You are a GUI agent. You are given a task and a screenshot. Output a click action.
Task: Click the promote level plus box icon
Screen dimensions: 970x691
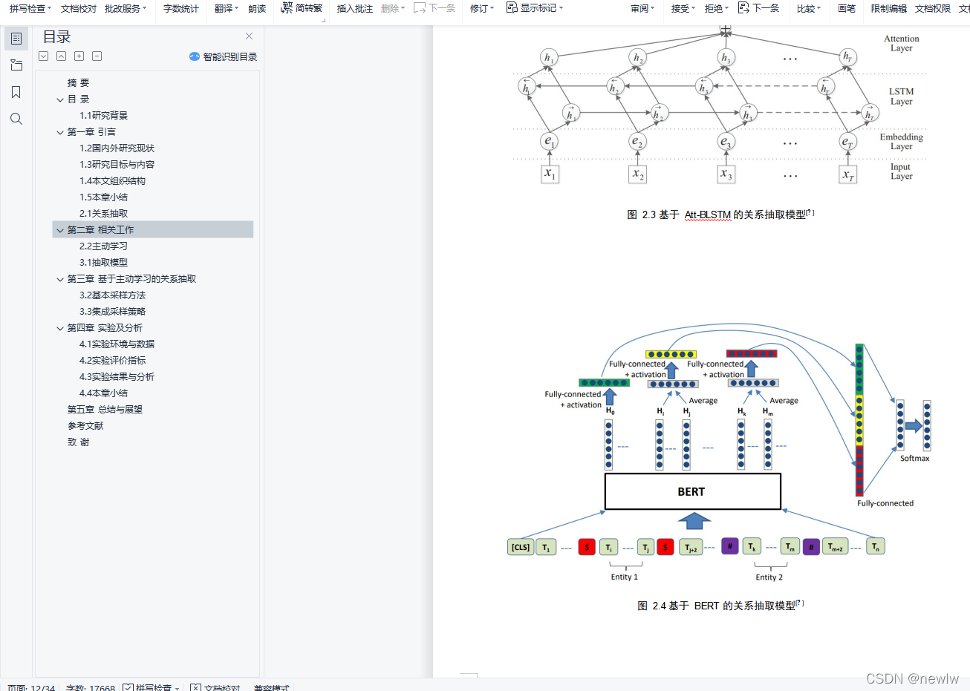tap(79, 56)
